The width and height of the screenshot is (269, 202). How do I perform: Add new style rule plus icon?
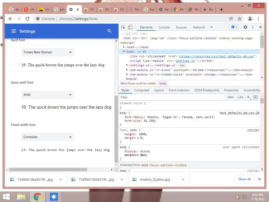(x=248, y=97)
